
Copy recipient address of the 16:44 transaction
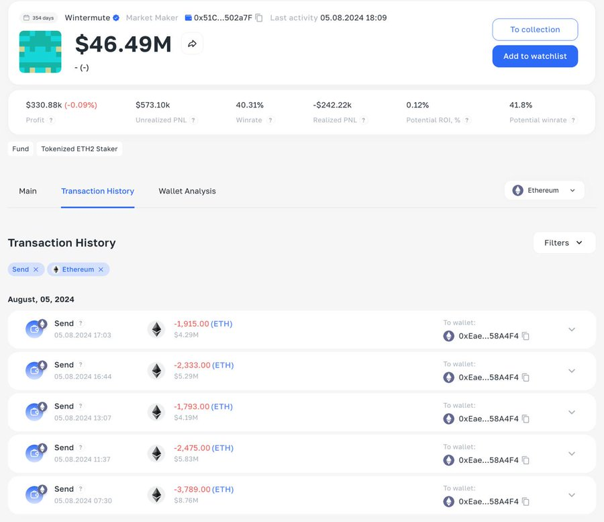tap(525, 378)
